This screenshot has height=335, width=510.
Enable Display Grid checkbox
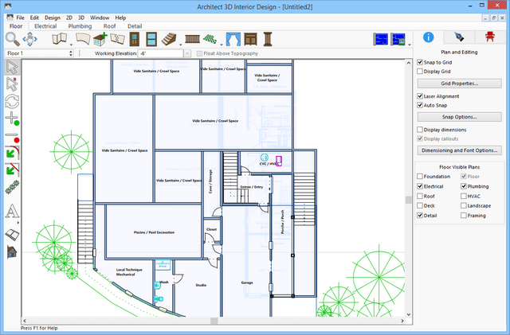[421, 71]
